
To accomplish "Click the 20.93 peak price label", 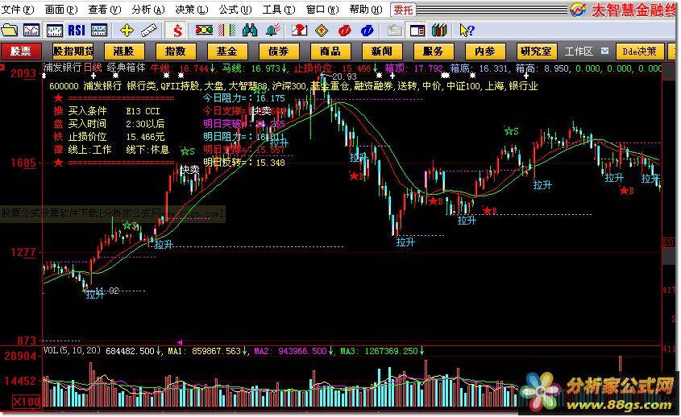I will coord(344,76).
